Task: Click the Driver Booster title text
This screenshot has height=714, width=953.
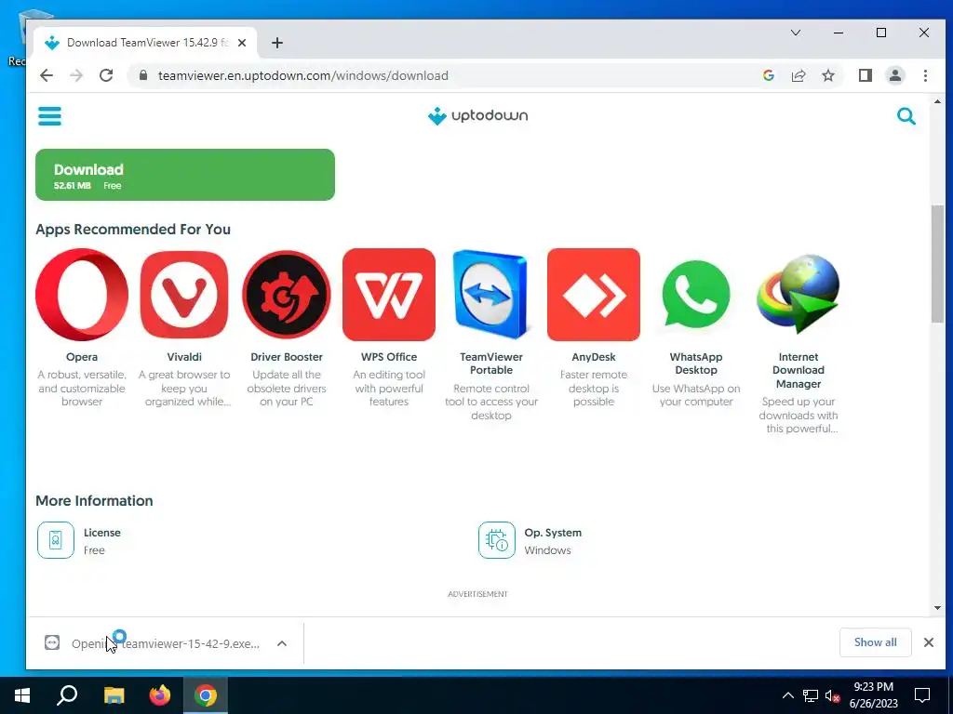Action: point(287,357)
